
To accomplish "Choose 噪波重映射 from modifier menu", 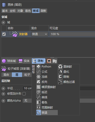I will [47, 87].
